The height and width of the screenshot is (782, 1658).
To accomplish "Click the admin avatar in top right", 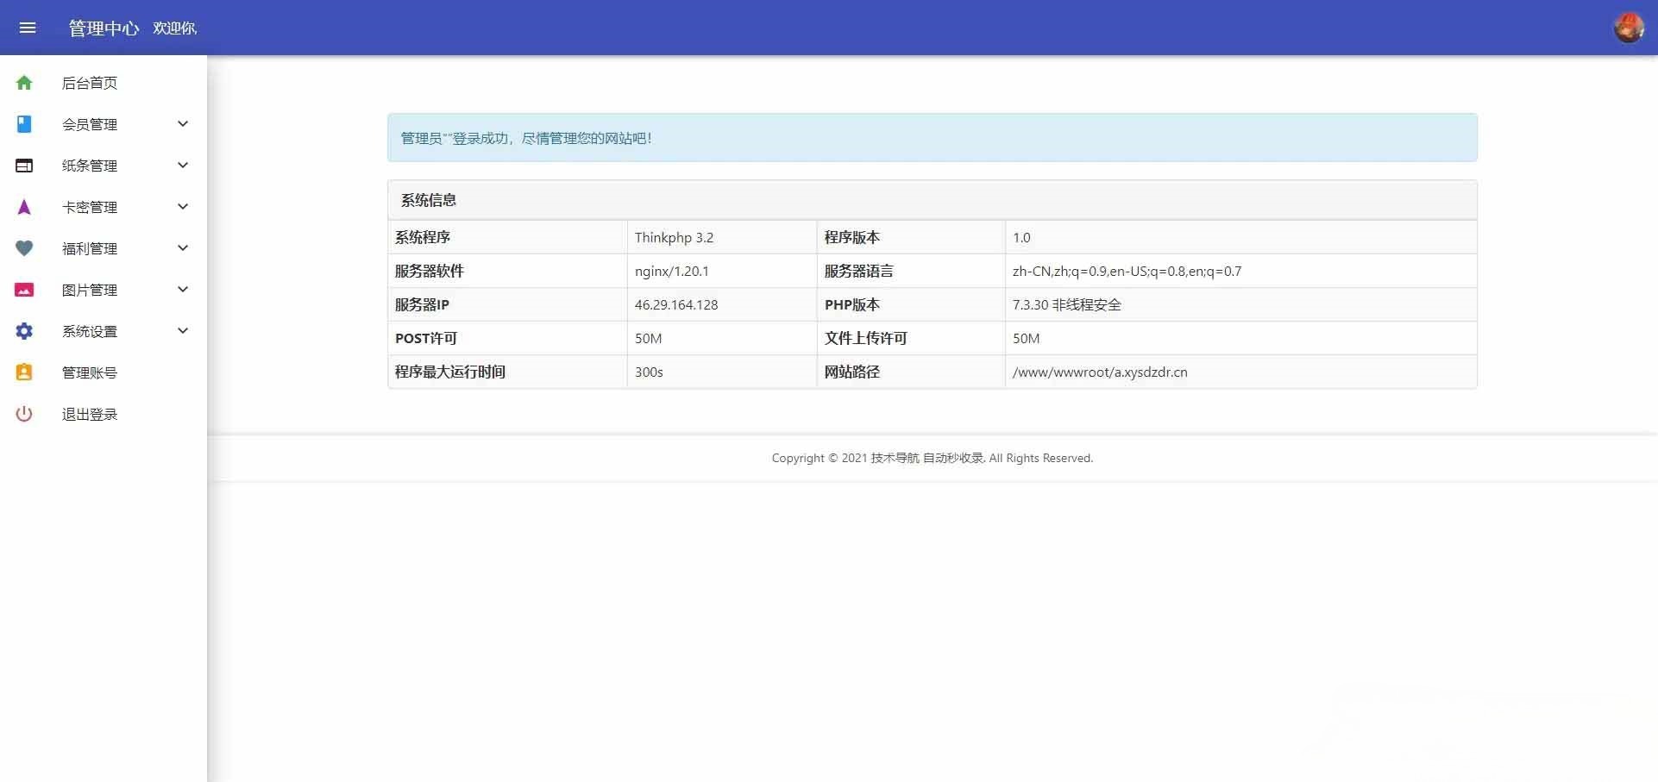I will [x=1629, y=27].
